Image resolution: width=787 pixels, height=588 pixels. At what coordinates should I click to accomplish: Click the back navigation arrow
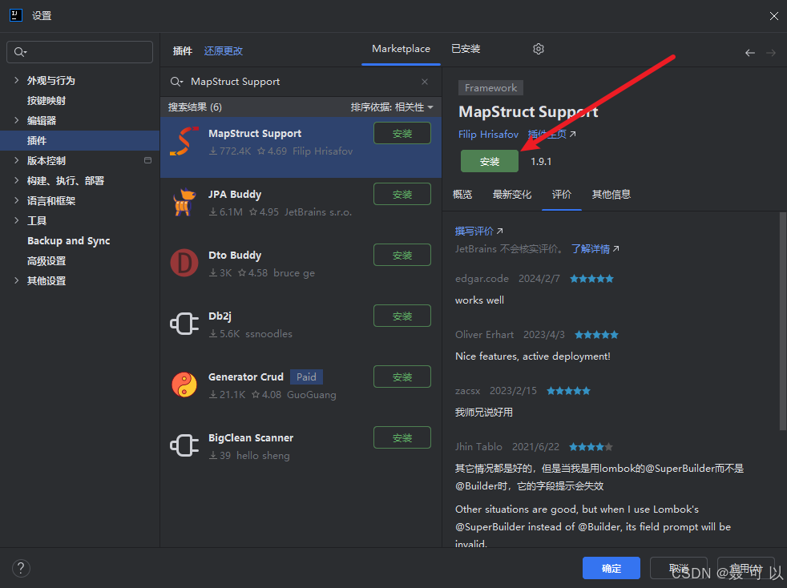[749, 52]
